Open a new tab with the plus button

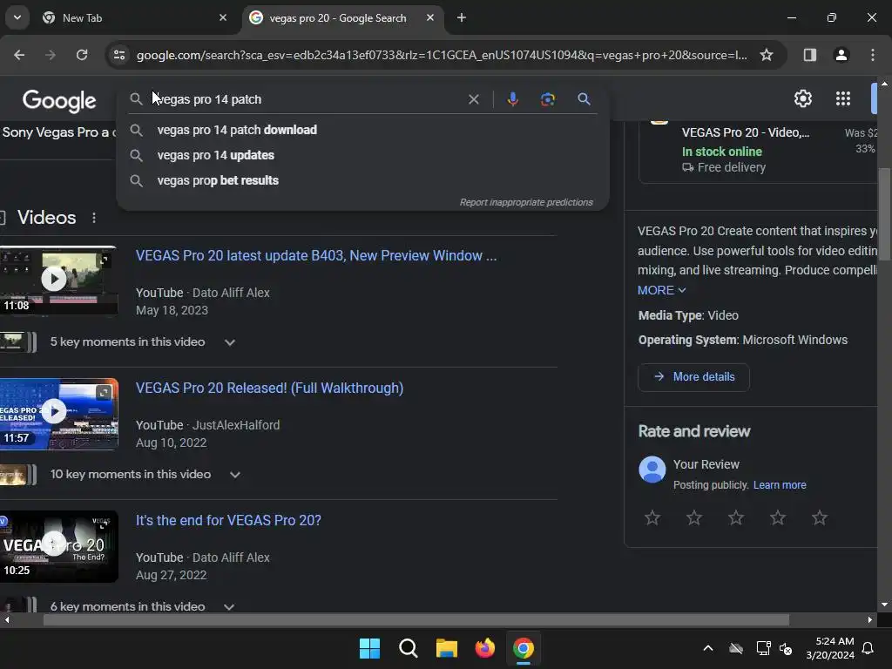[x=462, y=18]
